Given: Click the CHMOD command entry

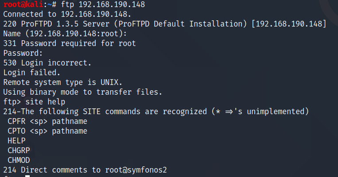Looking at the screenshot, I should [19, 160].
